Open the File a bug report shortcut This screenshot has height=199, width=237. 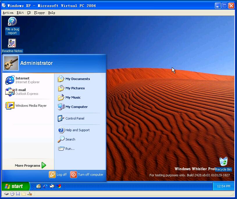[x=12, y=26]
